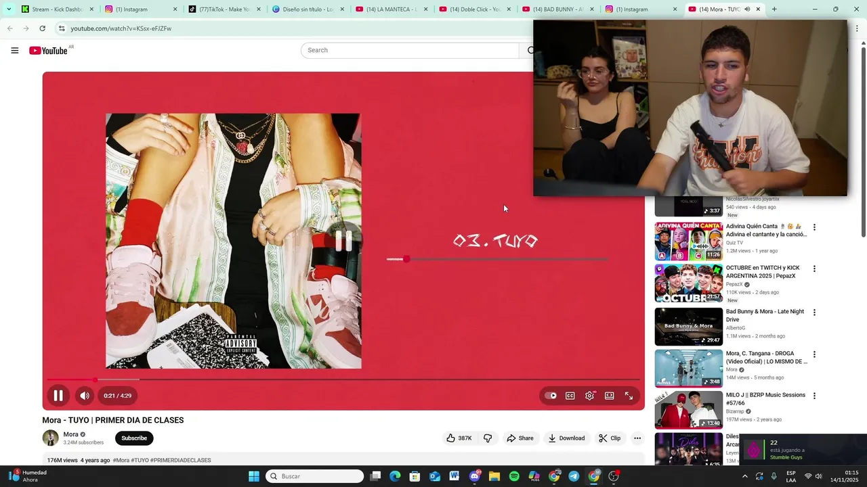Open options for Adivina Quién Canta video
This screenshot has height=487, width=867.
click(814, 227)
